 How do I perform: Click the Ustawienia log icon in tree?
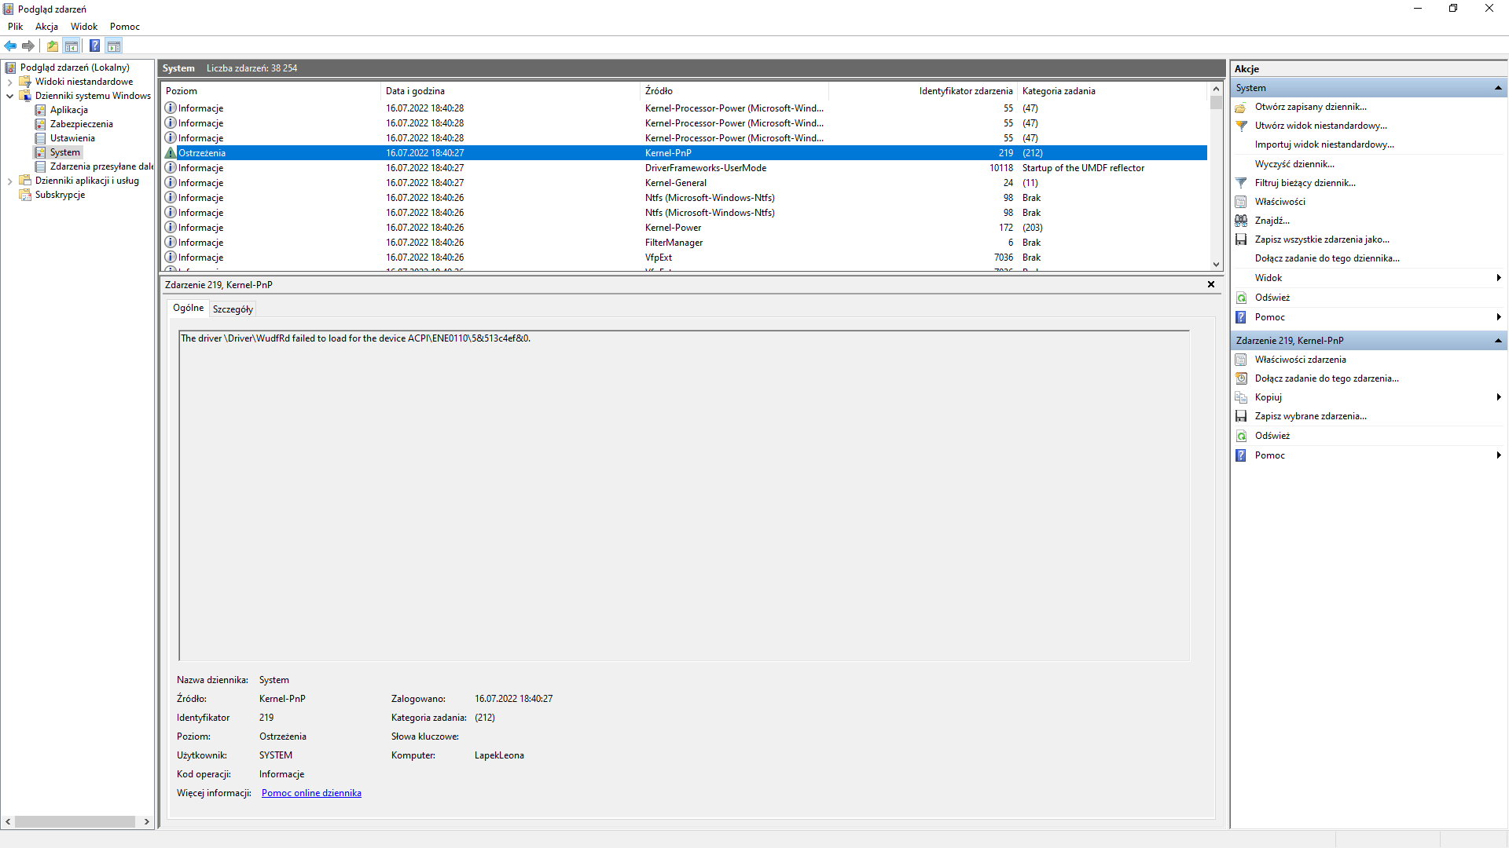41,138
